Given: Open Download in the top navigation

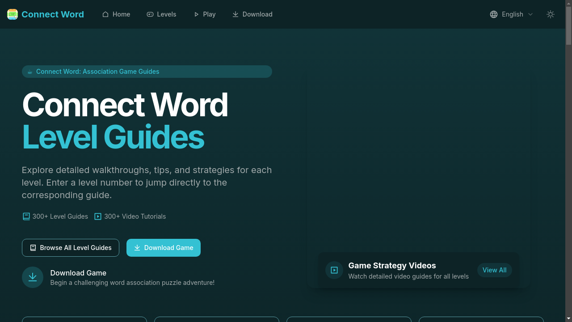Looking at the screenshot, I should [x=252, y=14].
